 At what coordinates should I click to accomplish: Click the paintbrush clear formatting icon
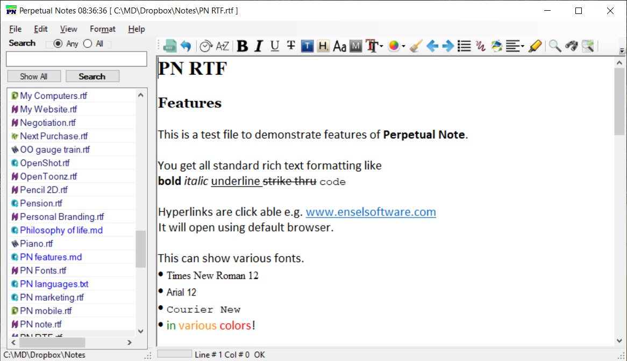416,46
